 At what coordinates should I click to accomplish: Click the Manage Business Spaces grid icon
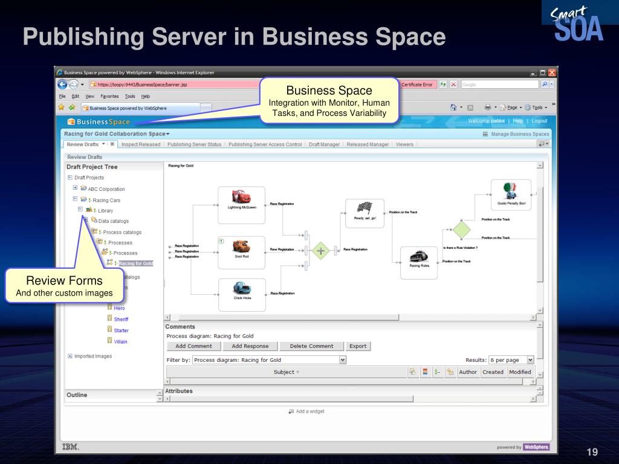485,134
